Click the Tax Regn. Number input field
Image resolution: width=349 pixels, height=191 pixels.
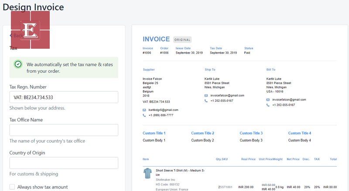64,97
